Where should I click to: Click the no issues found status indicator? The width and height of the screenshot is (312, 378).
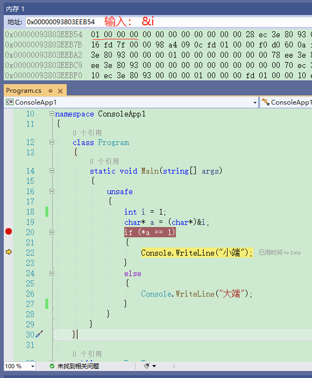tap(74, 367)
